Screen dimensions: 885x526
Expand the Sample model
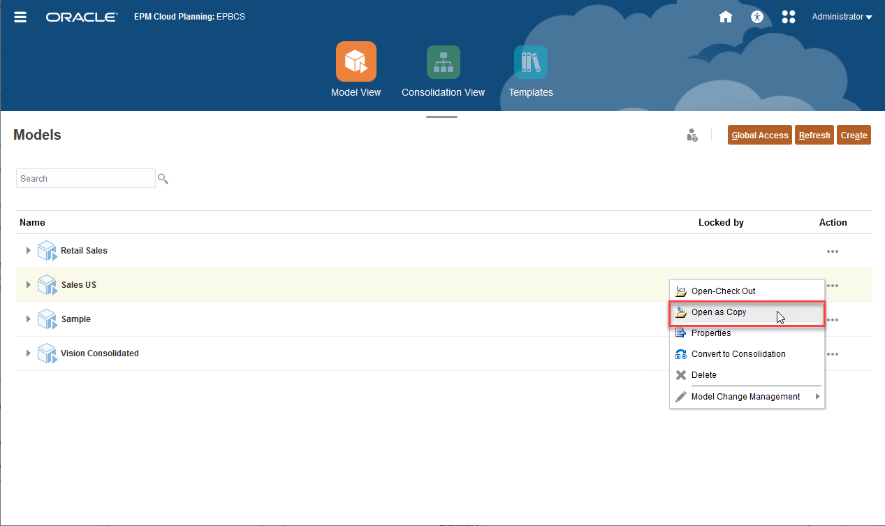pyautogui.click(x=29, y=319)
